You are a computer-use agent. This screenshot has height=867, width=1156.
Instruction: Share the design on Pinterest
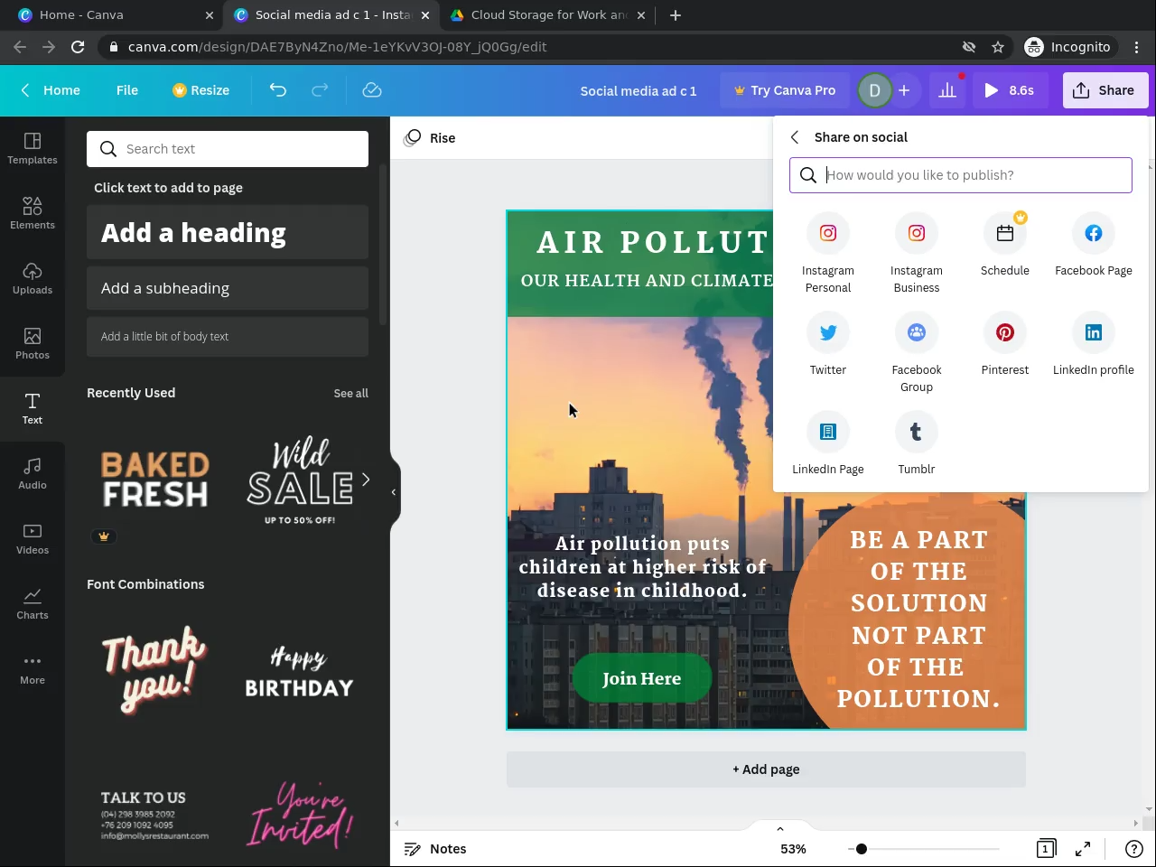(1005, 345)
